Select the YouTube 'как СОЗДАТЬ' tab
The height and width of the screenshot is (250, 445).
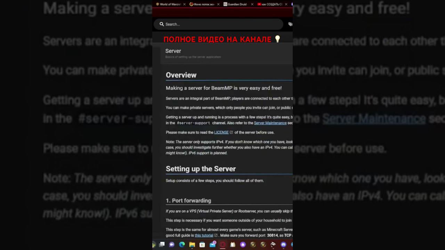(270, 4)
